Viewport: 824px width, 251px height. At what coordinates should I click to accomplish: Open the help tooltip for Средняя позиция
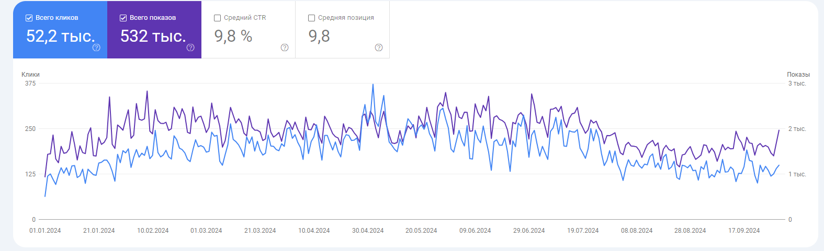(379, 47)
